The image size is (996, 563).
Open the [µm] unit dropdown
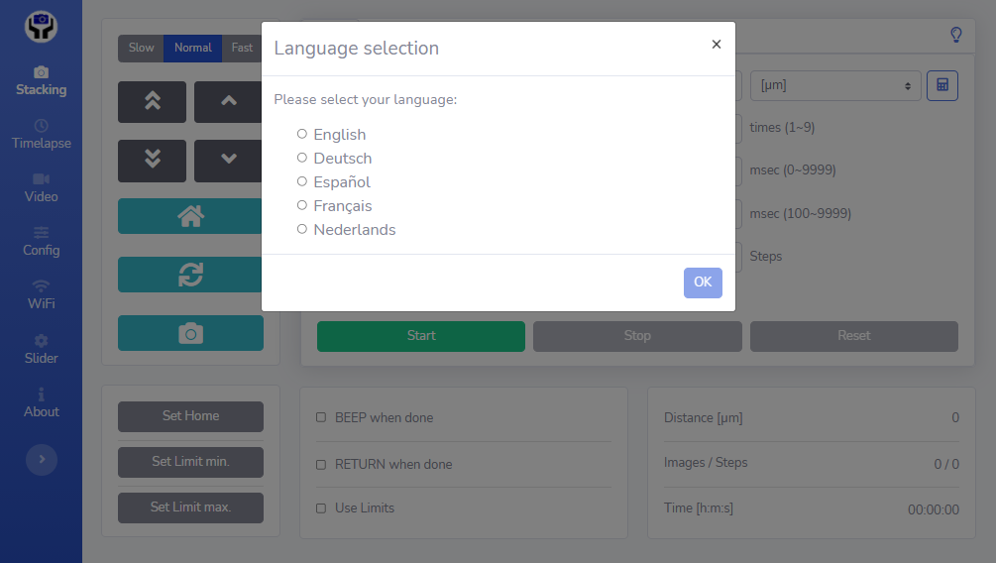tap(834, 86)
